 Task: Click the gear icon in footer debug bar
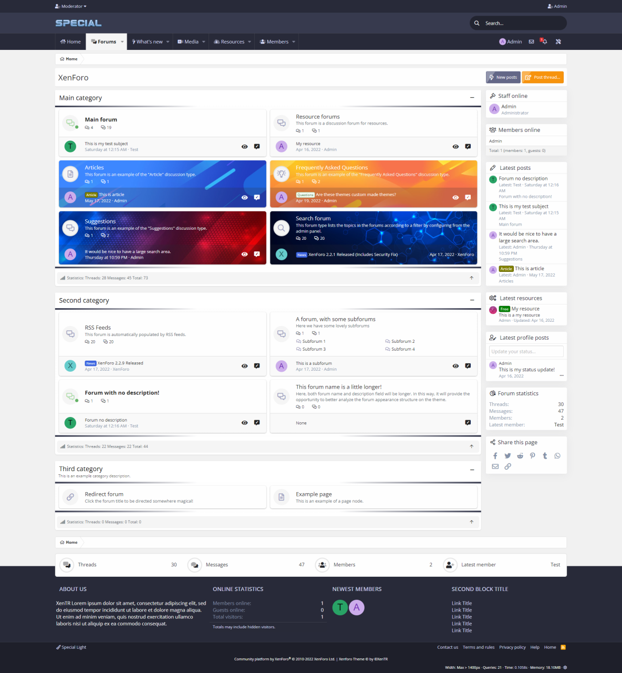[565, 667]
